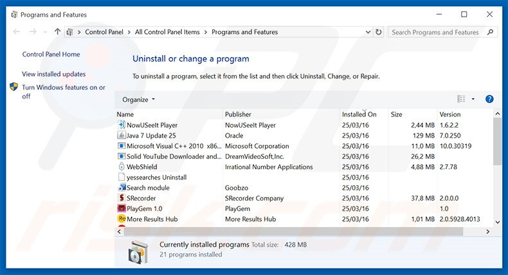Image resolution: width=508 pixels, height=275 pixels.
Task: Click the change view icon
Action: click(x=461, y=99)
